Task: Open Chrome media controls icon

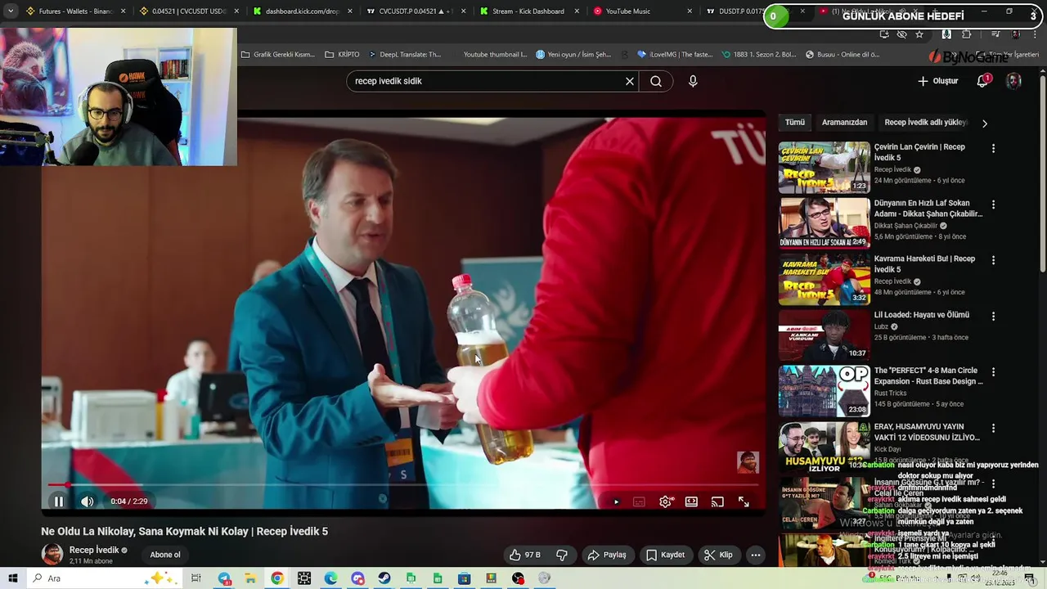Action: (995, 34)
